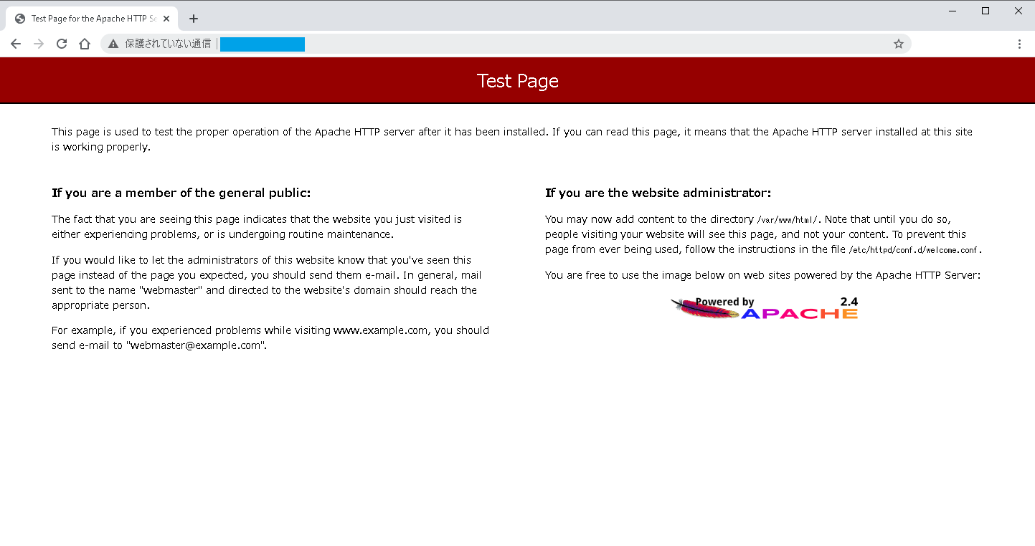Click the website administrator heading
Screen dimensions: 1035x546
tap(658, 193)
